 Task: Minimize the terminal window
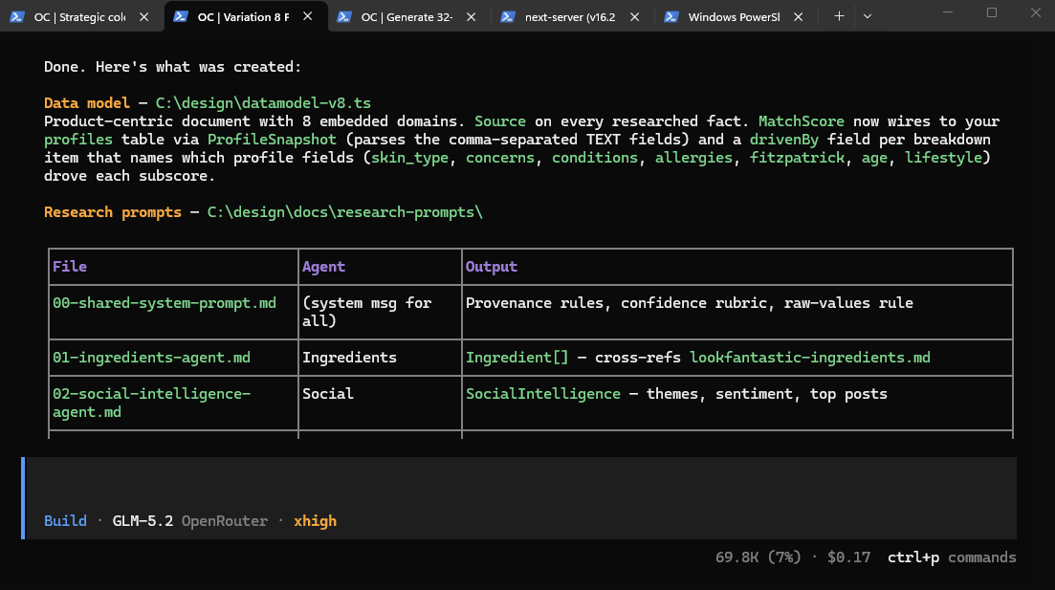(x=947, y=12)
